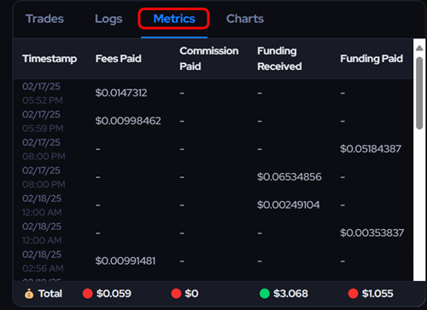The width and height of the screenshot is (427, 310).
Task: Select the Metrics tab
Action: pos(174,19)
